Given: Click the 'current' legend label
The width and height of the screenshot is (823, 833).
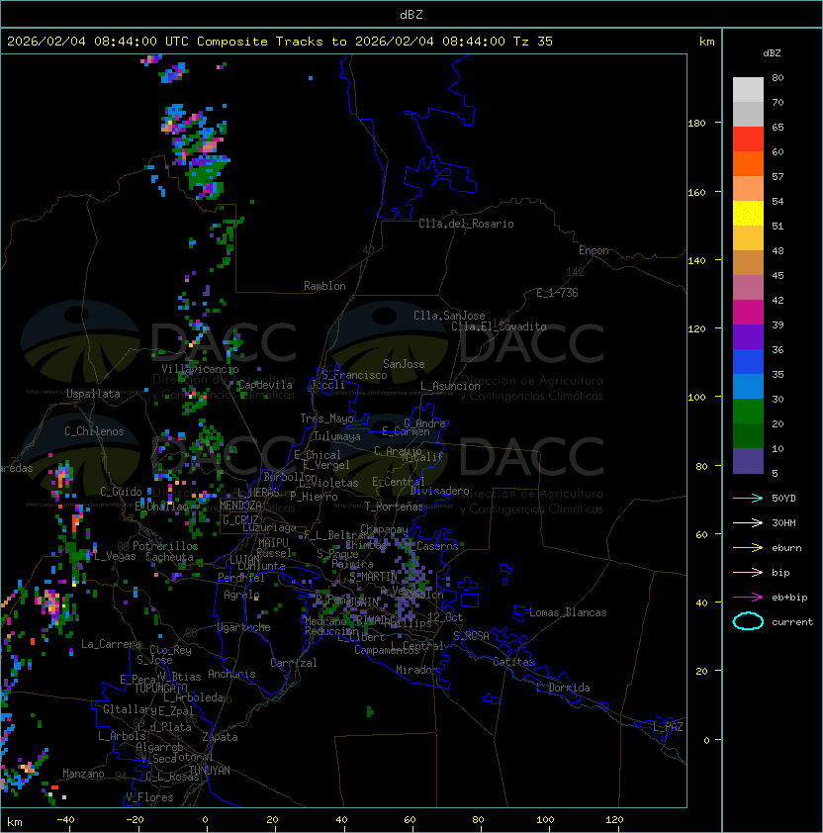Looking at the screenshot, I should click(x=792, y=622).
